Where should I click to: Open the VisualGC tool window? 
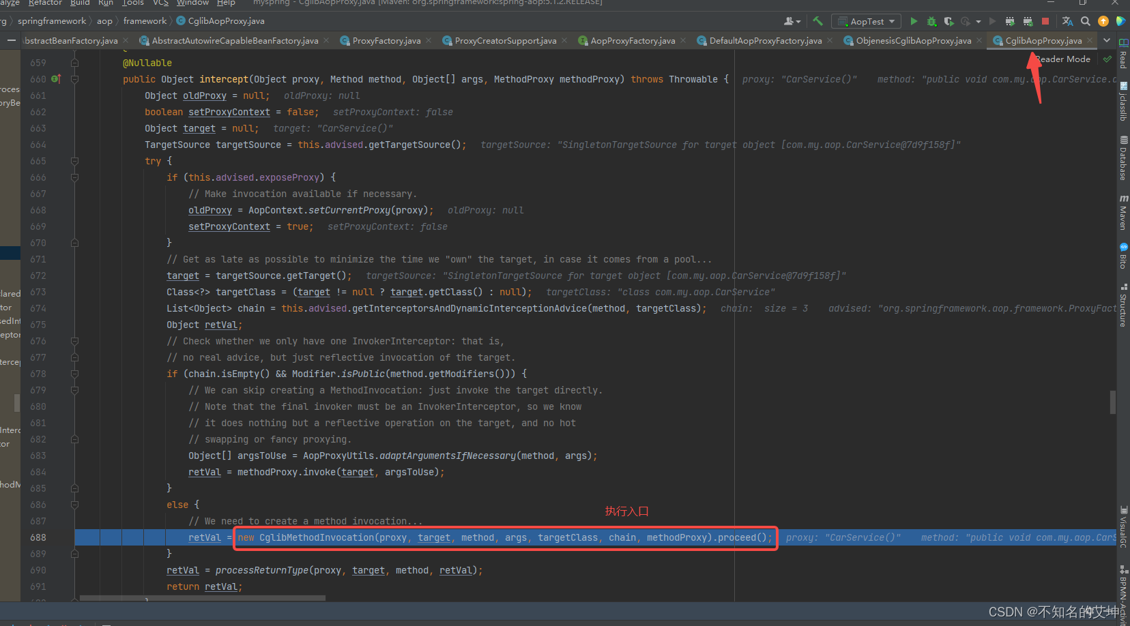[1123, 527]
